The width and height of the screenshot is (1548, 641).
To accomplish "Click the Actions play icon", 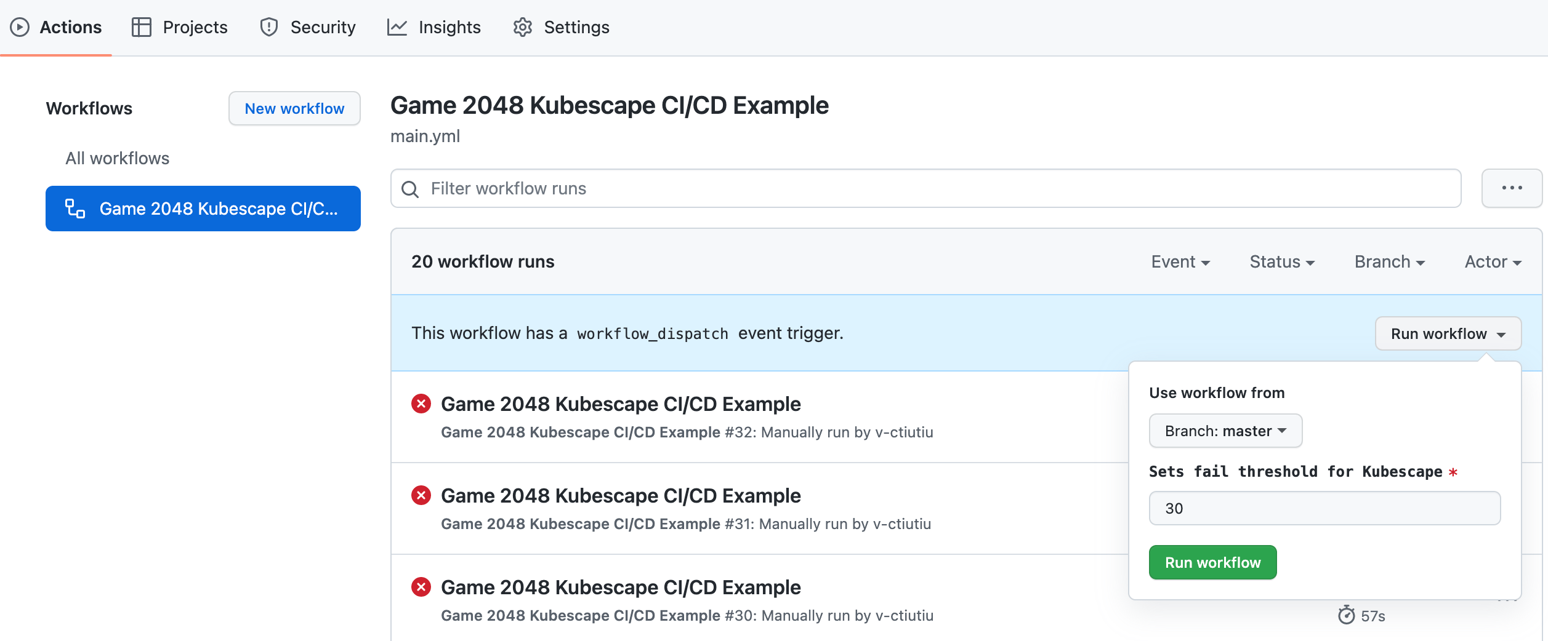I will 20,27.
